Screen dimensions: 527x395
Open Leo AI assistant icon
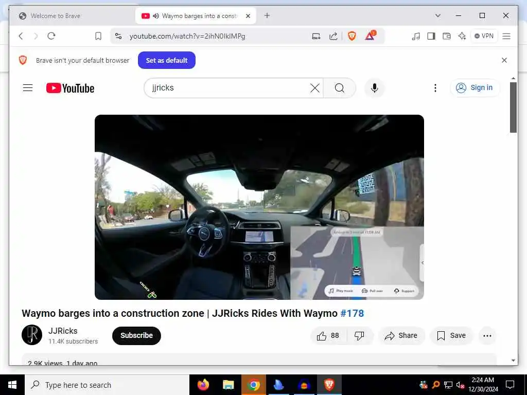(x=462, y=36)
